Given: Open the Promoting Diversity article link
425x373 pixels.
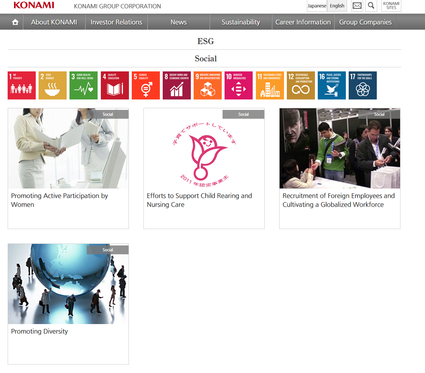Looking at the screenshot, I should coord(39,331).
